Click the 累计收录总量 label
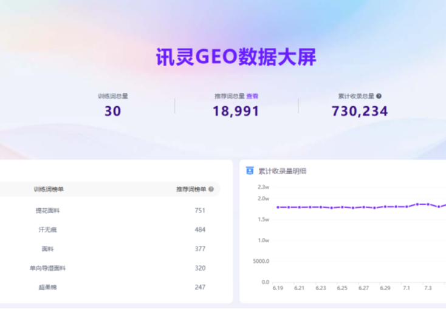446x309 pixels. [x=356, y=96]
